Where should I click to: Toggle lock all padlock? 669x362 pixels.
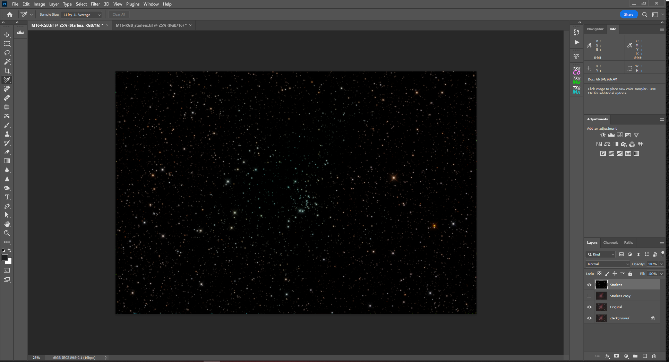(x=630, y=274)
